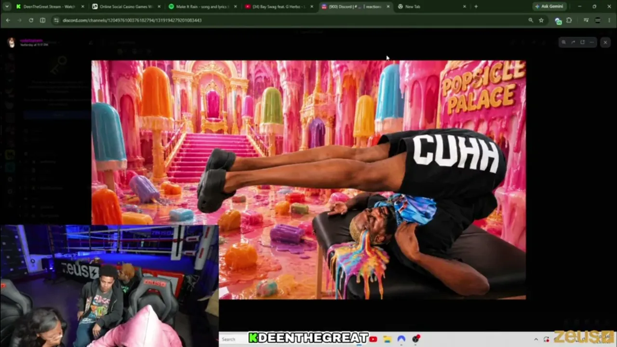
Task: Close the DeenTheGreat Stream tab
Action: [82, 7]
